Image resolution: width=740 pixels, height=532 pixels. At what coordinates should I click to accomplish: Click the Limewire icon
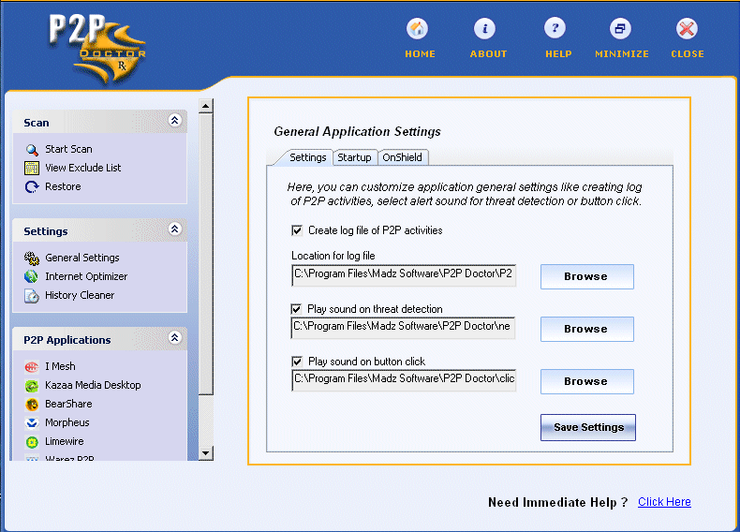click(32, 442)
